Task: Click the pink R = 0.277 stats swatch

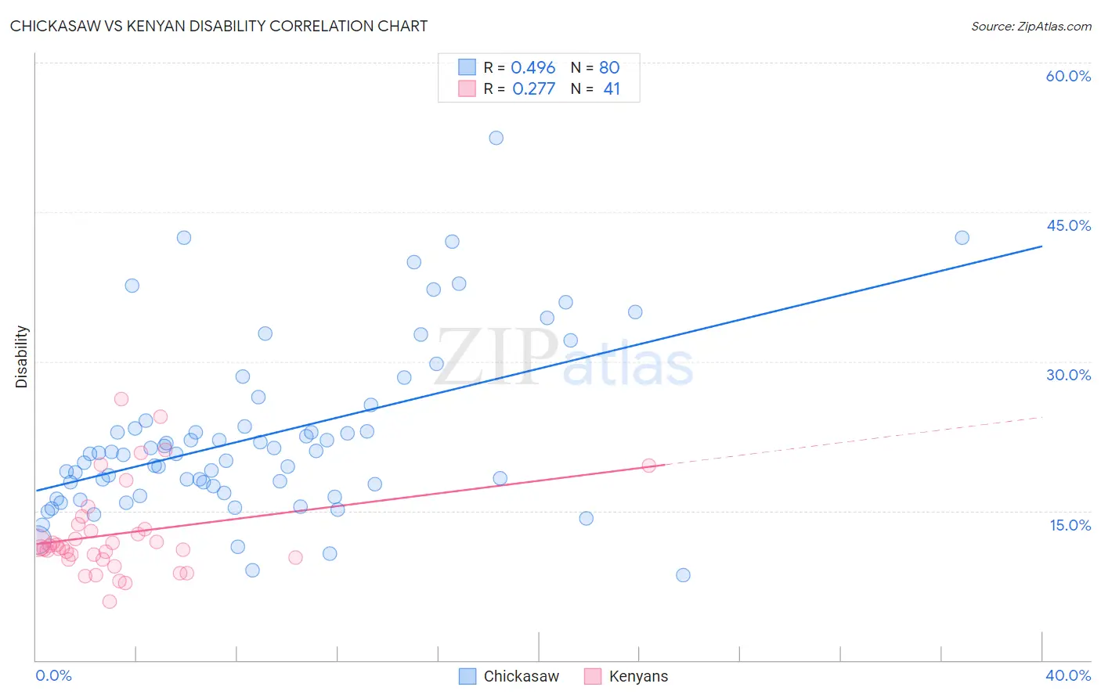Action: (467, 88)
